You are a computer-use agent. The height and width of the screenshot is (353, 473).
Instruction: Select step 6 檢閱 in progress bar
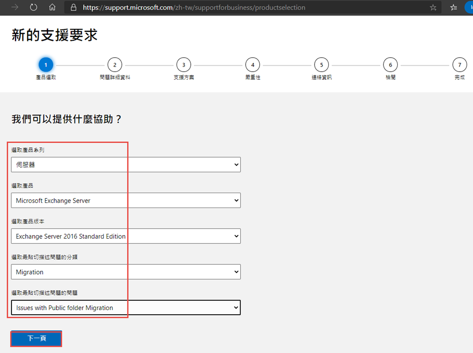tap(390, 65)
